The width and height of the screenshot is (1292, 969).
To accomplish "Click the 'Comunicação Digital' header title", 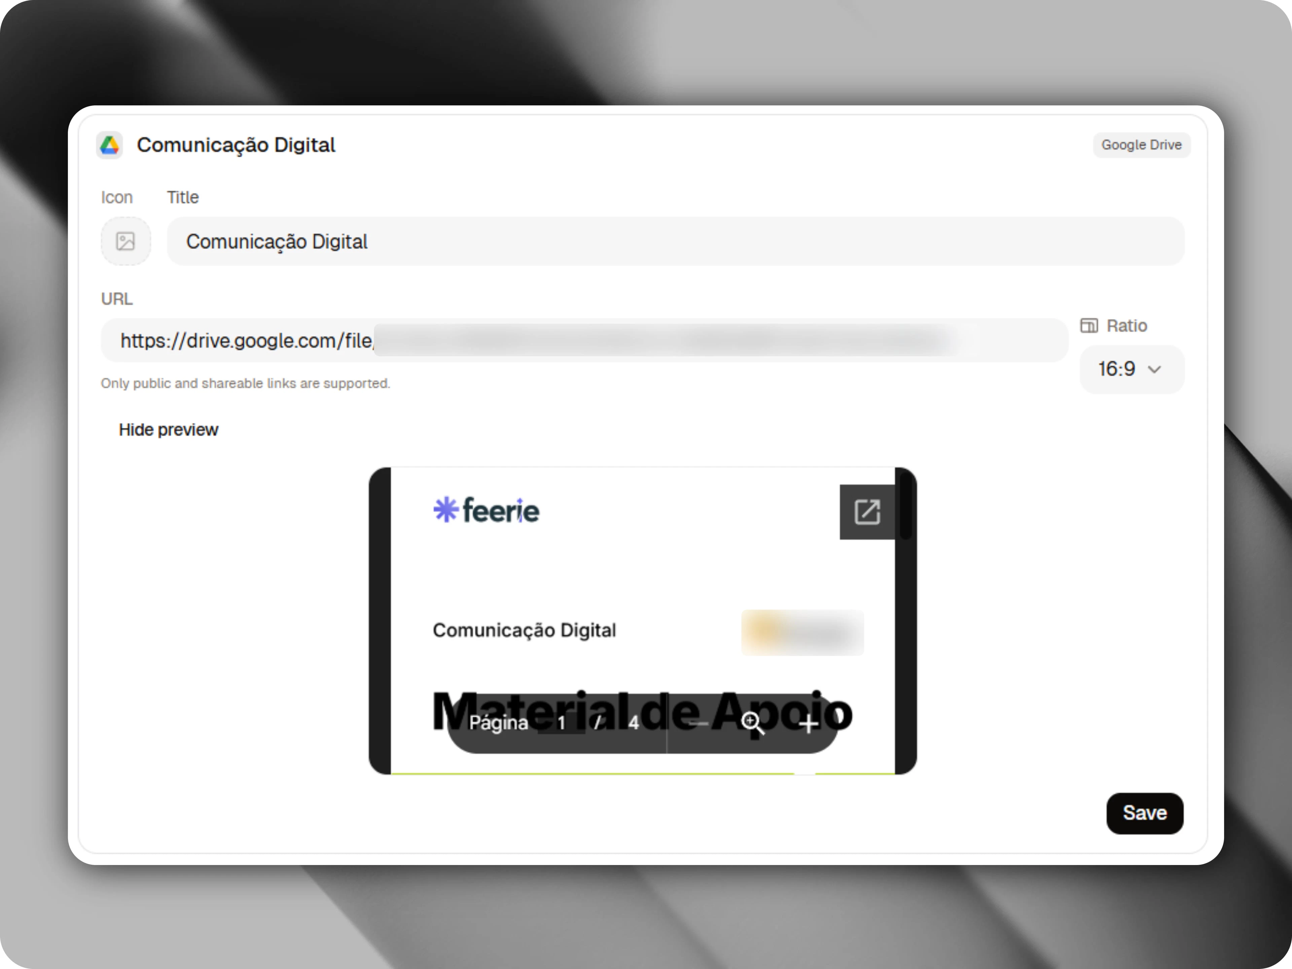I will coord(236,145).
